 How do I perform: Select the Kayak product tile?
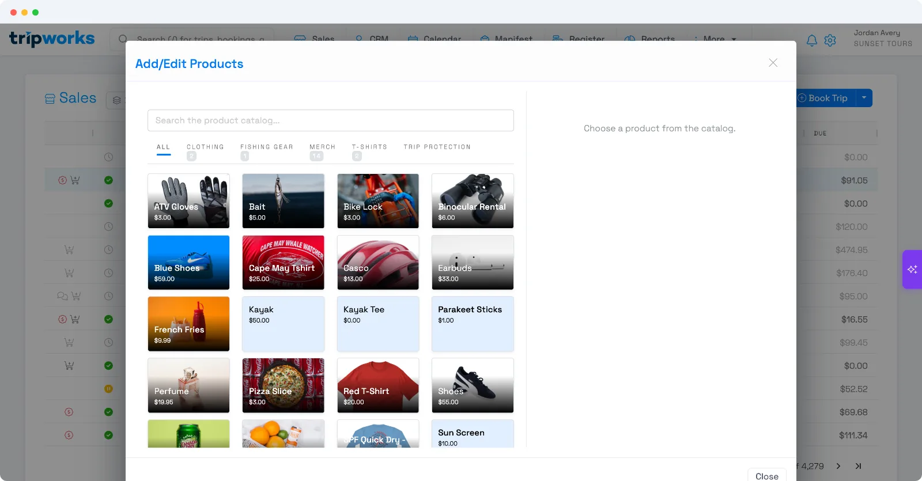[x=283, y=324]
